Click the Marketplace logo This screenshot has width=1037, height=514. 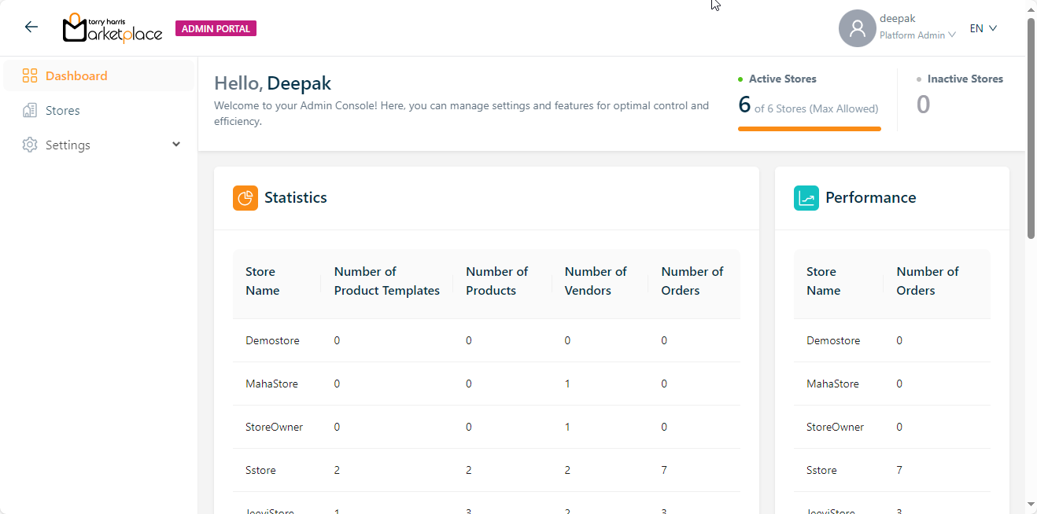pos(113,28)
